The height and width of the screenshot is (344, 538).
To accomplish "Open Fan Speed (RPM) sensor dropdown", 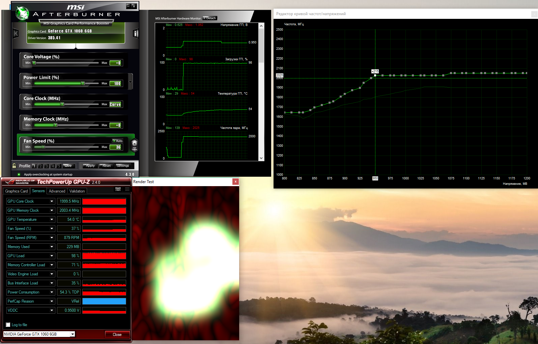I will [52, 238].
